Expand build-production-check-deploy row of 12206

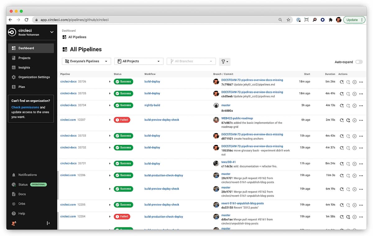point(110,175)
